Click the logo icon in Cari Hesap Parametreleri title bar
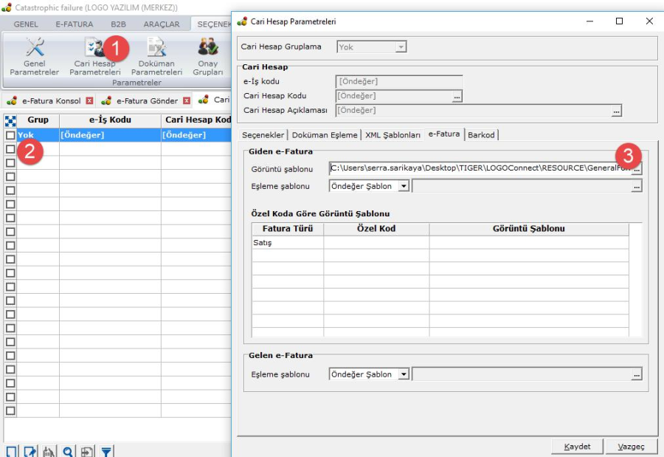Screen dimensions: 664x457 point(242,21)
